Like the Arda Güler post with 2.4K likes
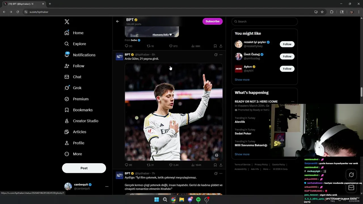 174,165
